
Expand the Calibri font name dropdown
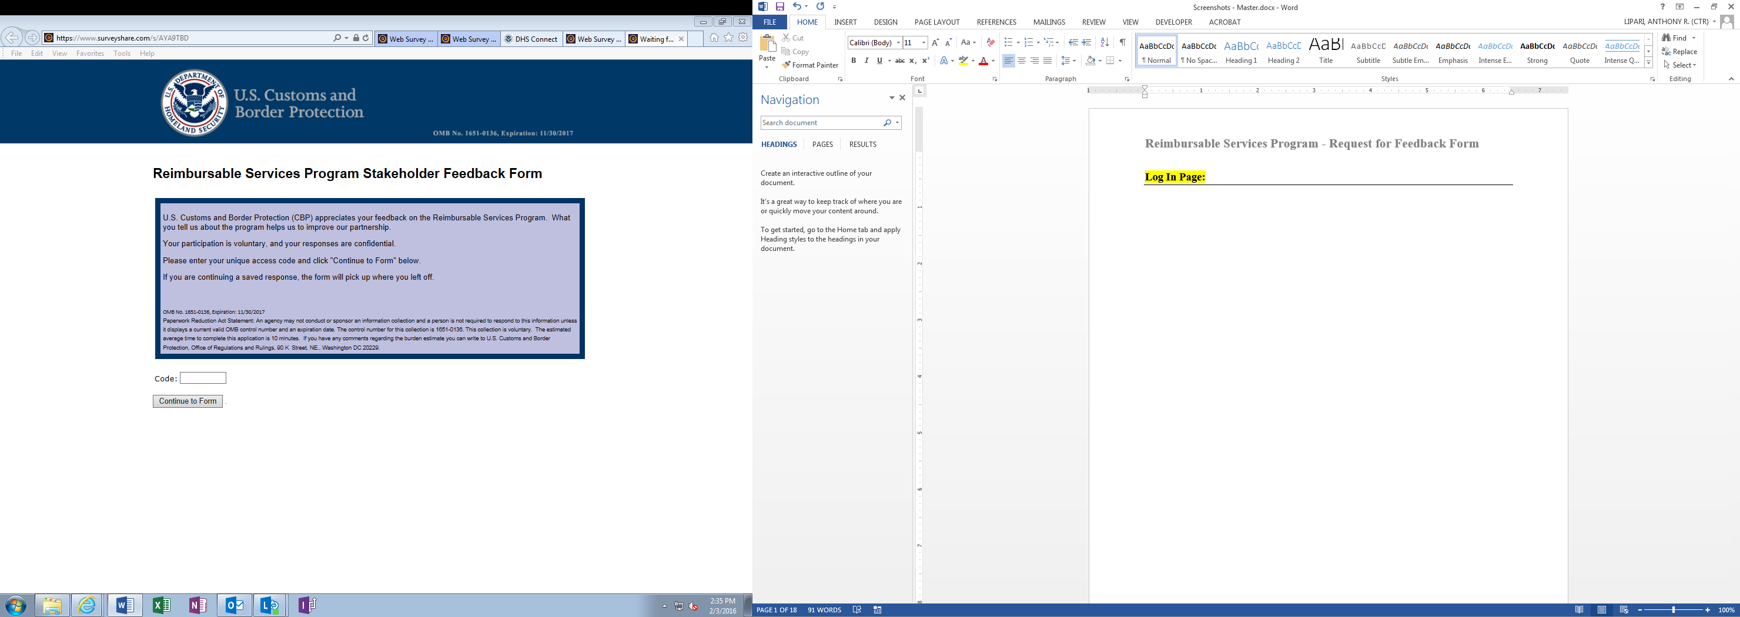pos(898,42)
